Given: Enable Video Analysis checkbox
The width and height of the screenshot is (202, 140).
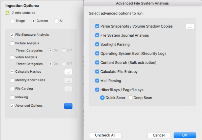Looking at the screenshot, I should 12,58.
